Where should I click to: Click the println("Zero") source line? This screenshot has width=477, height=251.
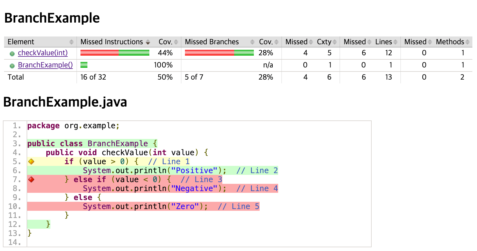[x=143, y=206]
